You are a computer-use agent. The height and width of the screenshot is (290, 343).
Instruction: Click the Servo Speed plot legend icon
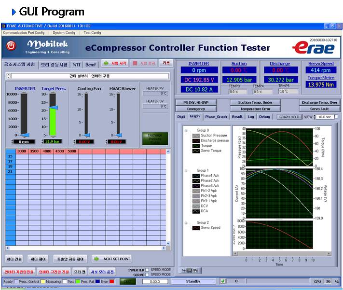196,228
